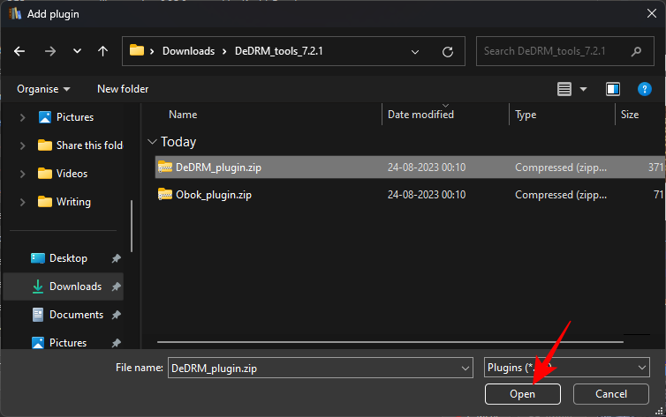This screenshot has width=666, height=417.
Task: Toggle the preview pane icon
Action: (x=613, y=89)
